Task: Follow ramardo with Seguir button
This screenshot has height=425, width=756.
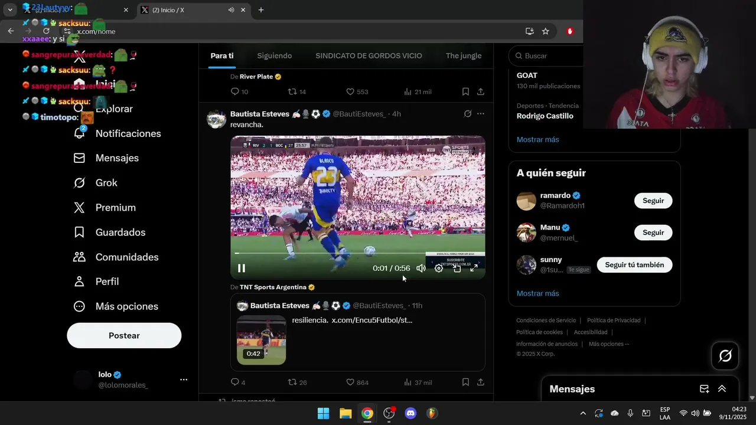Action: coord(653,201)
